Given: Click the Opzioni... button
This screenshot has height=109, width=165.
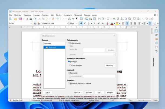Looking at the screenshot, I should coord(78,93).
